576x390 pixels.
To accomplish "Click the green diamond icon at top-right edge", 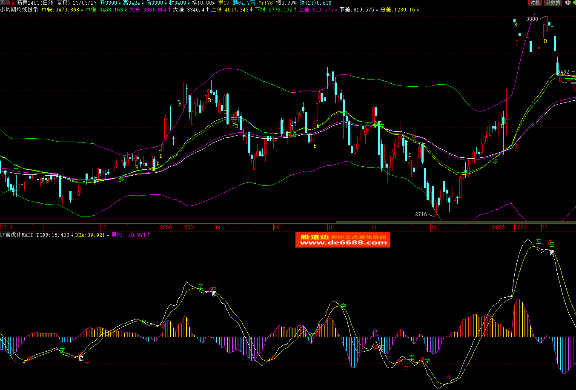I will pyautogui.click(x=573, y=3).
